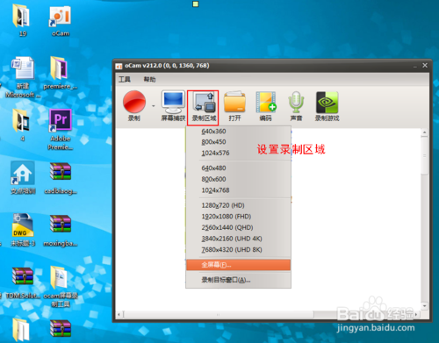Open the Help (帮助) menu

149,79
